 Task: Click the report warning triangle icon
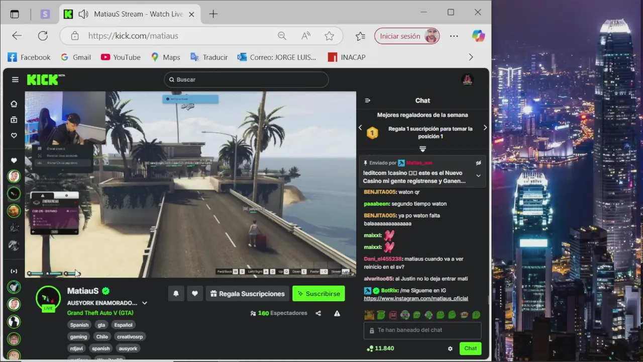point(337,313)
